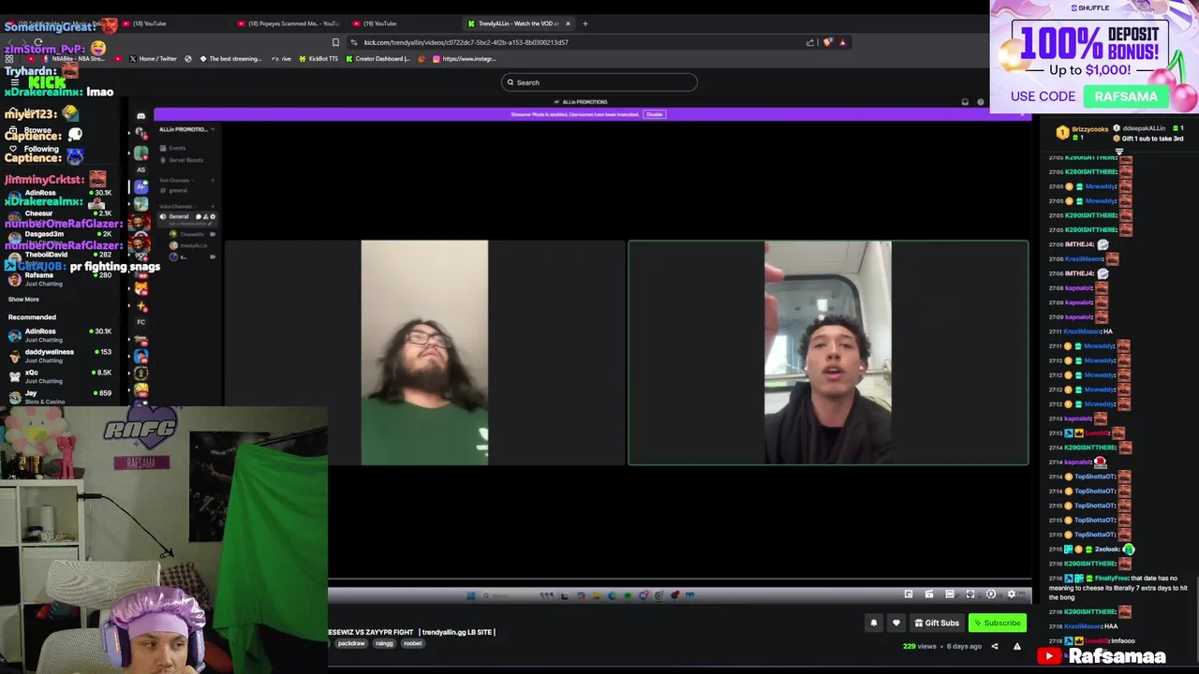Toggle the notification bell for the channel
1199x674 pixels.
[x=874, y=623]
